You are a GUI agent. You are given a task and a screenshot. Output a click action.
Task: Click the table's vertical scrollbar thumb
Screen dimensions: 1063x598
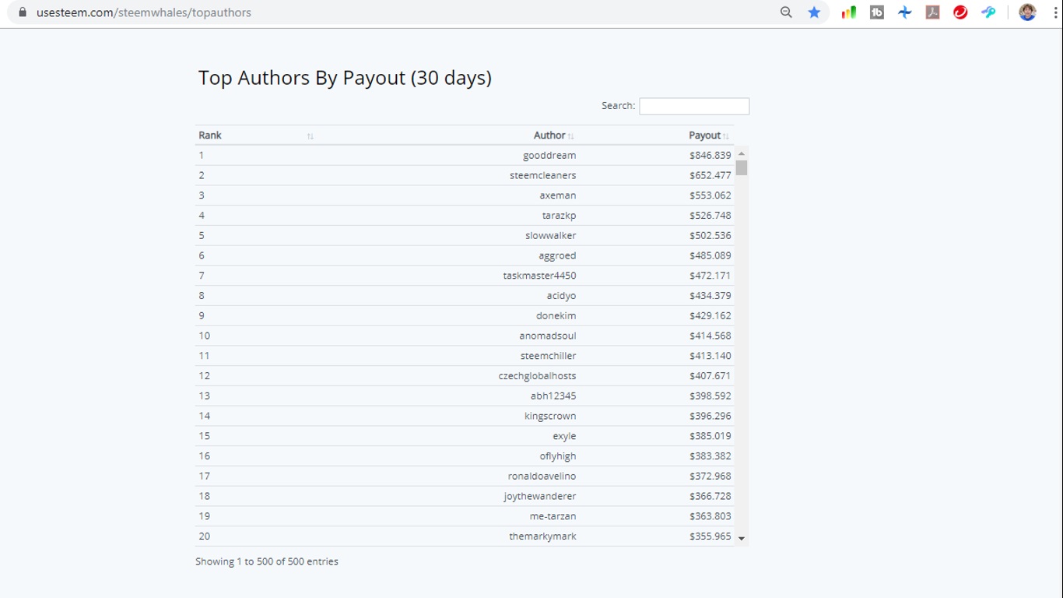pyautogui.click(x=742, y=167)
